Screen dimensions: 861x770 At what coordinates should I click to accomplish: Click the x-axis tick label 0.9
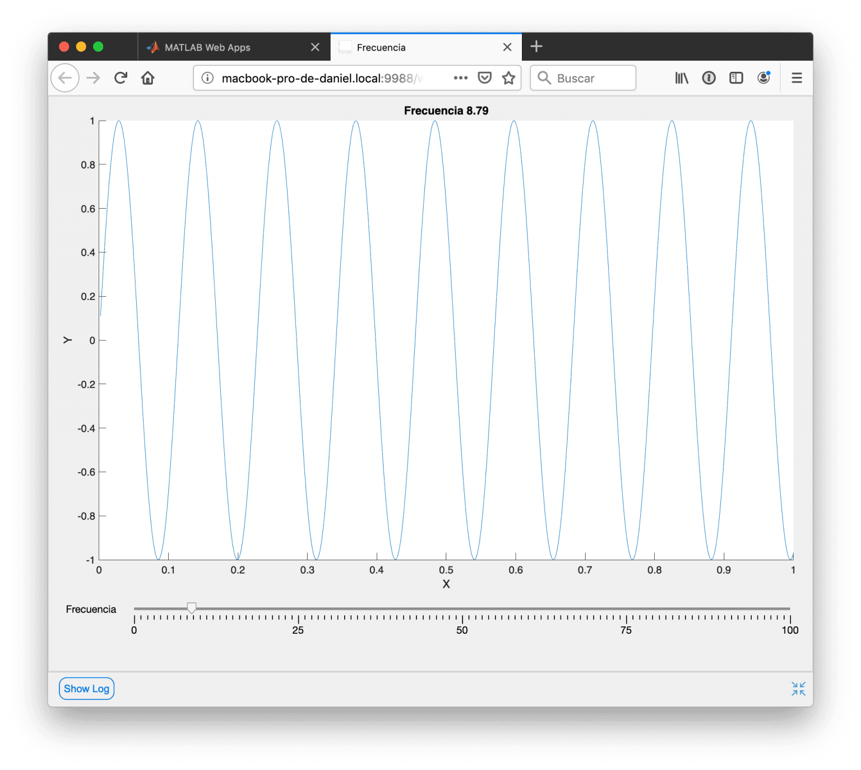coord(724,570)
